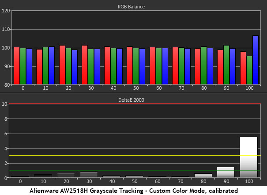This screenshot has width=267, height=195.
Task: Select the 0 label on RGB Balance x-axis
Action: (x=23, y=88)
